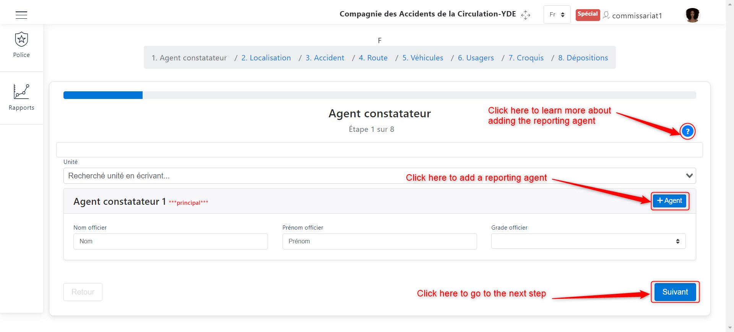Click the blue help question mark icon
Image resolution: width=734 pixels, height=332 pixels.
point(687,131)
